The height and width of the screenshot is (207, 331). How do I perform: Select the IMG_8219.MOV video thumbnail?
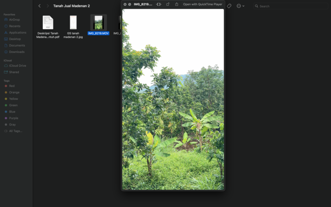98,23
